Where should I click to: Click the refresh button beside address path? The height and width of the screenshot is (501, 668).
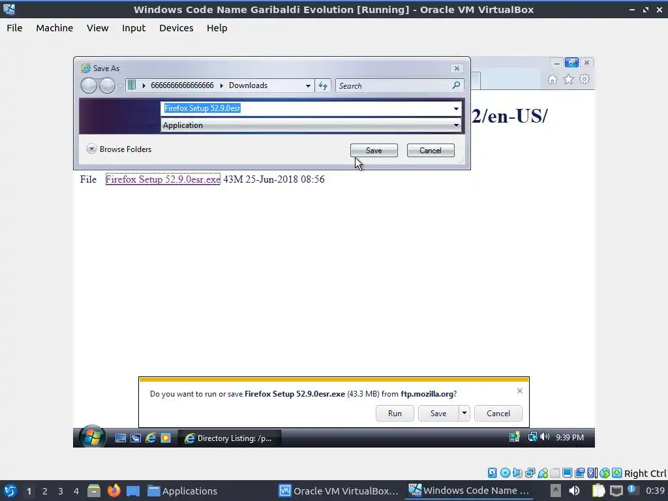click(323, 85)
